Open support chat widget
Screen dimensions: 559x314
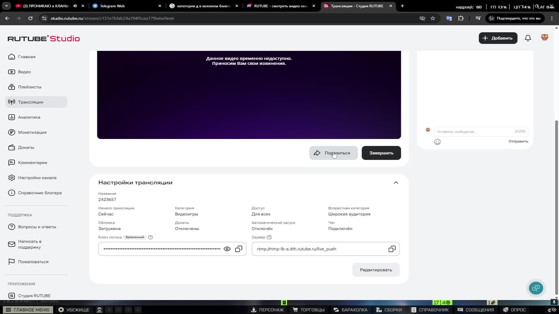536,288
